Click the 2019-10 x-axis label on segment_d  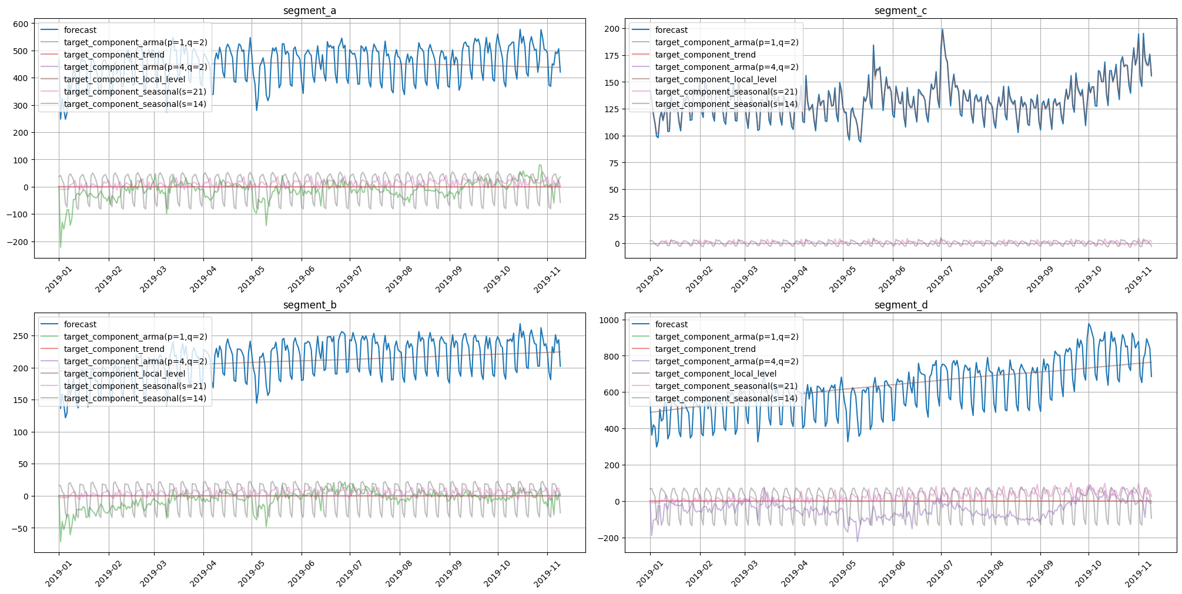click(x=1089, y=572)
